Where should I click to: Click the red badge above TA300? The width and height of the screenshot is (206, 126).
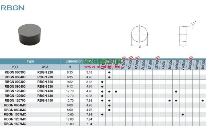coord(137,58)
